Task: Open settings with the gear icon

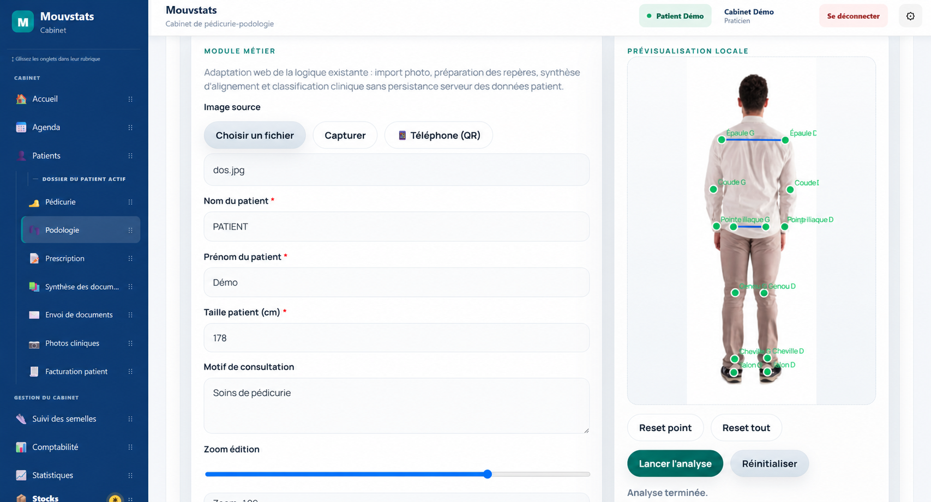Action: point(910,16)
